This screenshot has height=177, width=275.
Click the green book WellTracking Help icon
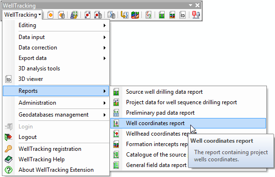coord(8,159)
